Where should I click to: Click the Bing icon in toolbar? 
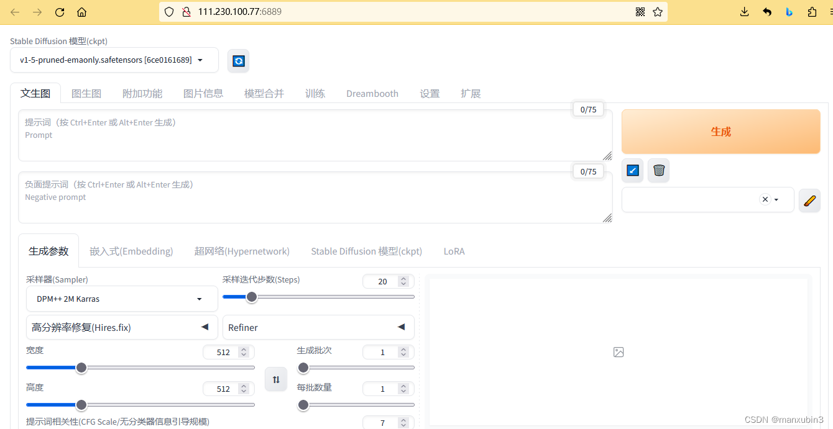tap(789, 12)
